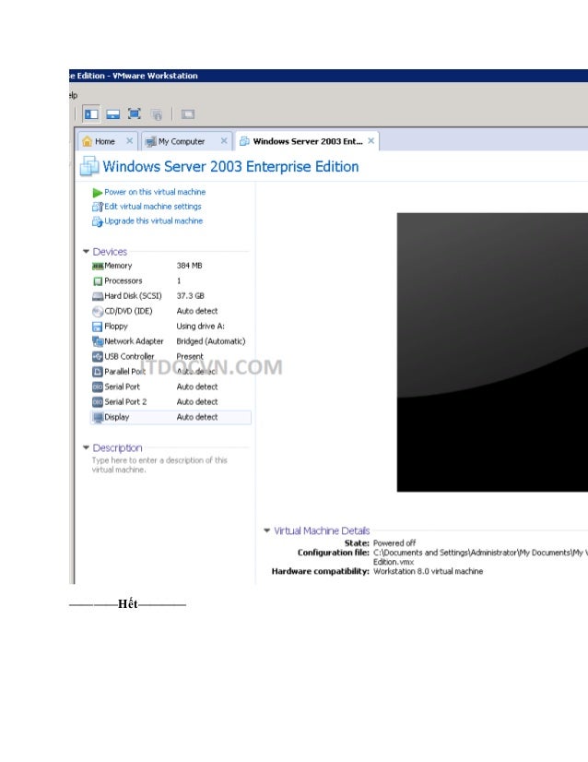Click the Home tab house icon

[x=87, y=141]
